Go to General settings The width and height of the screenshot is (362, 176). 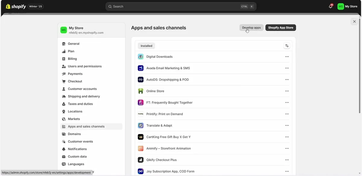tap(91, 44)
